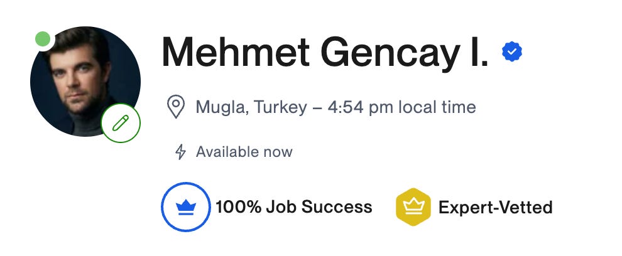Click the green online status dot

point(43,39)
